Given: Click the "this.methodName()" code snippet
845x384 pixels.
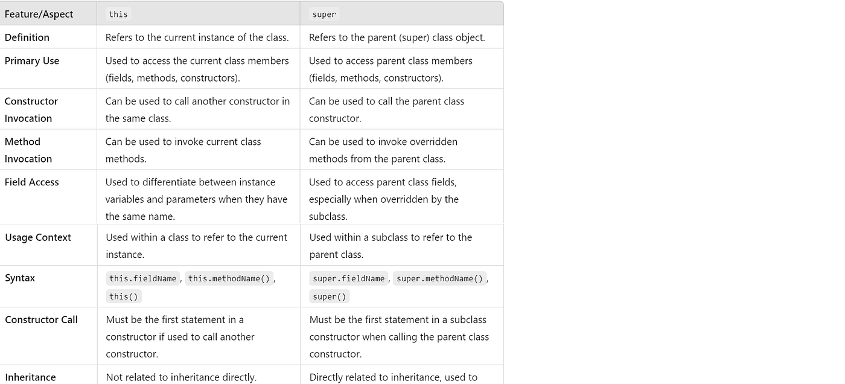Looking at the screenshot, I should pyautogui.click(x=229, y=278).
